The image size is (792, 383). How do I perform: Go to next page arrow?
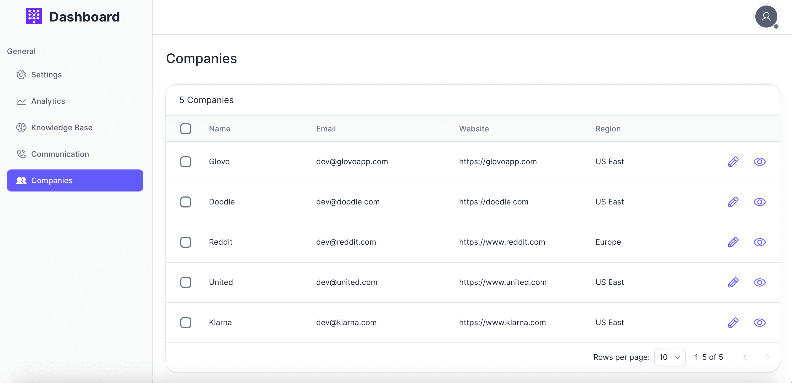(767, 357)
